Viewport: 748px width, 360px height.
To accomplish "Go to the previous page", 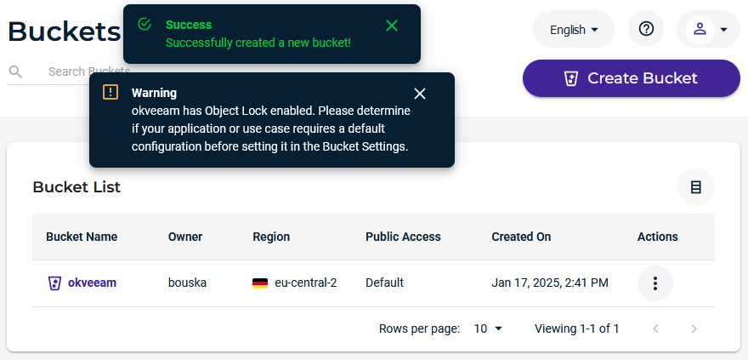I will (655, 329).
